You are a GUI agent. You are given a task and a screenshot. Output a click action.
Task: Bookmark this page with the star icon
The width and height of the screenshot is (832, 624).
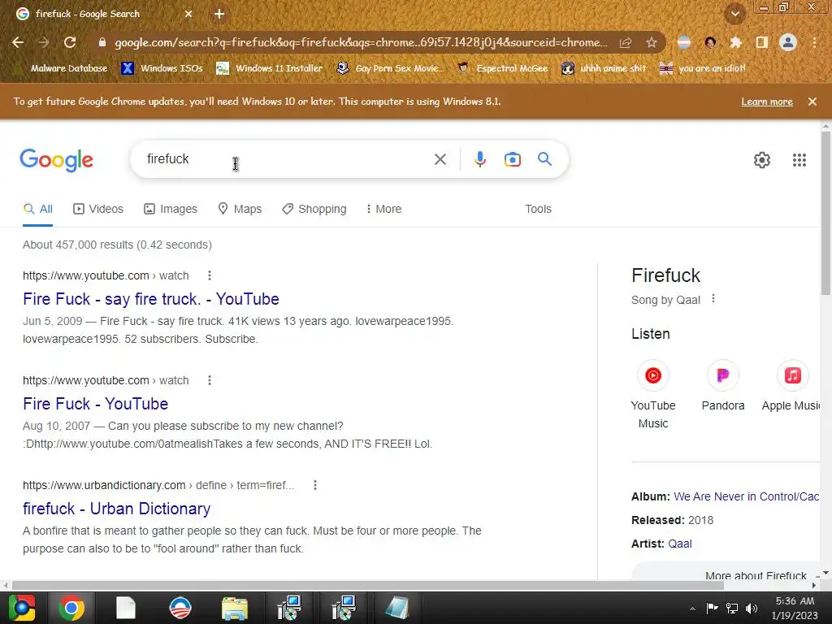tap(652, 42)
